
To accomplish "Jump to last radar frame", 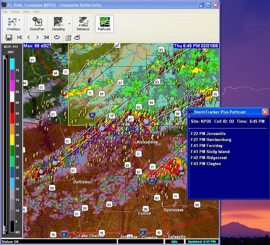I will (46, 38).
